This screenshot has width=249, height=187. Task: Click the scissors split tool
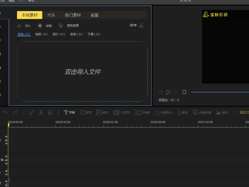pyautogui.click(x=41, y=112)
